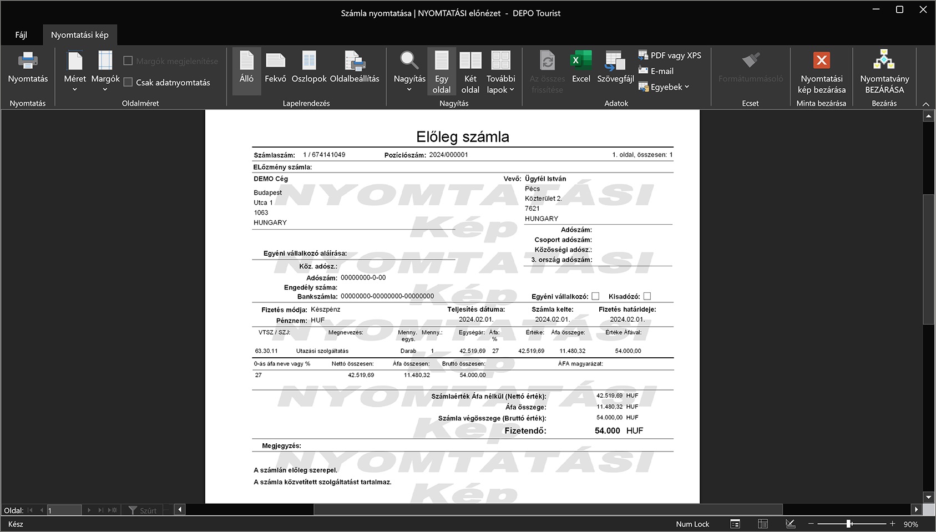Click the Oldal page number field
Screen dimensions: 936x532
tap(64, 510)
